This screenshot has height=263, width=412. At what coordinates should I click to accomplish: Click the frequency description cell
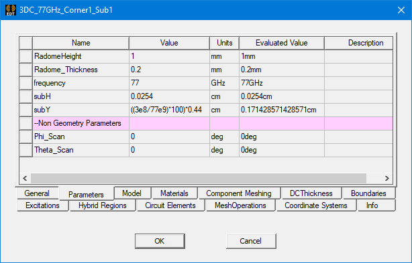coord(359,83)
